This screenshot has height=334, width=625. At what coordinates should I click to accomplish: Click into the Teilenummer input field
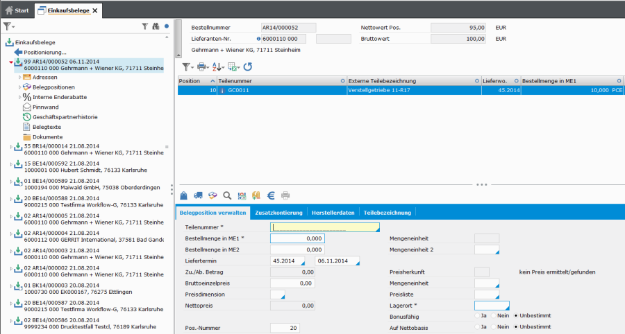pos(325,227)
